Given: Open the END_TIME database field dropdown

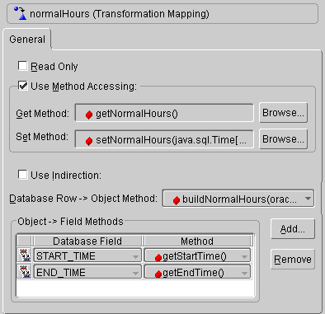Looking at the screenshot, I should pos(135,273).
